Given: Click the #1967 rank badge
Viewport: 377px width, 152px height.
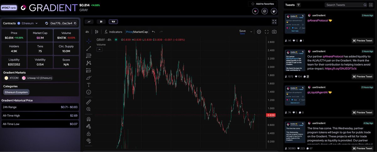Looking at the screenshot, I should pos(9,8).
